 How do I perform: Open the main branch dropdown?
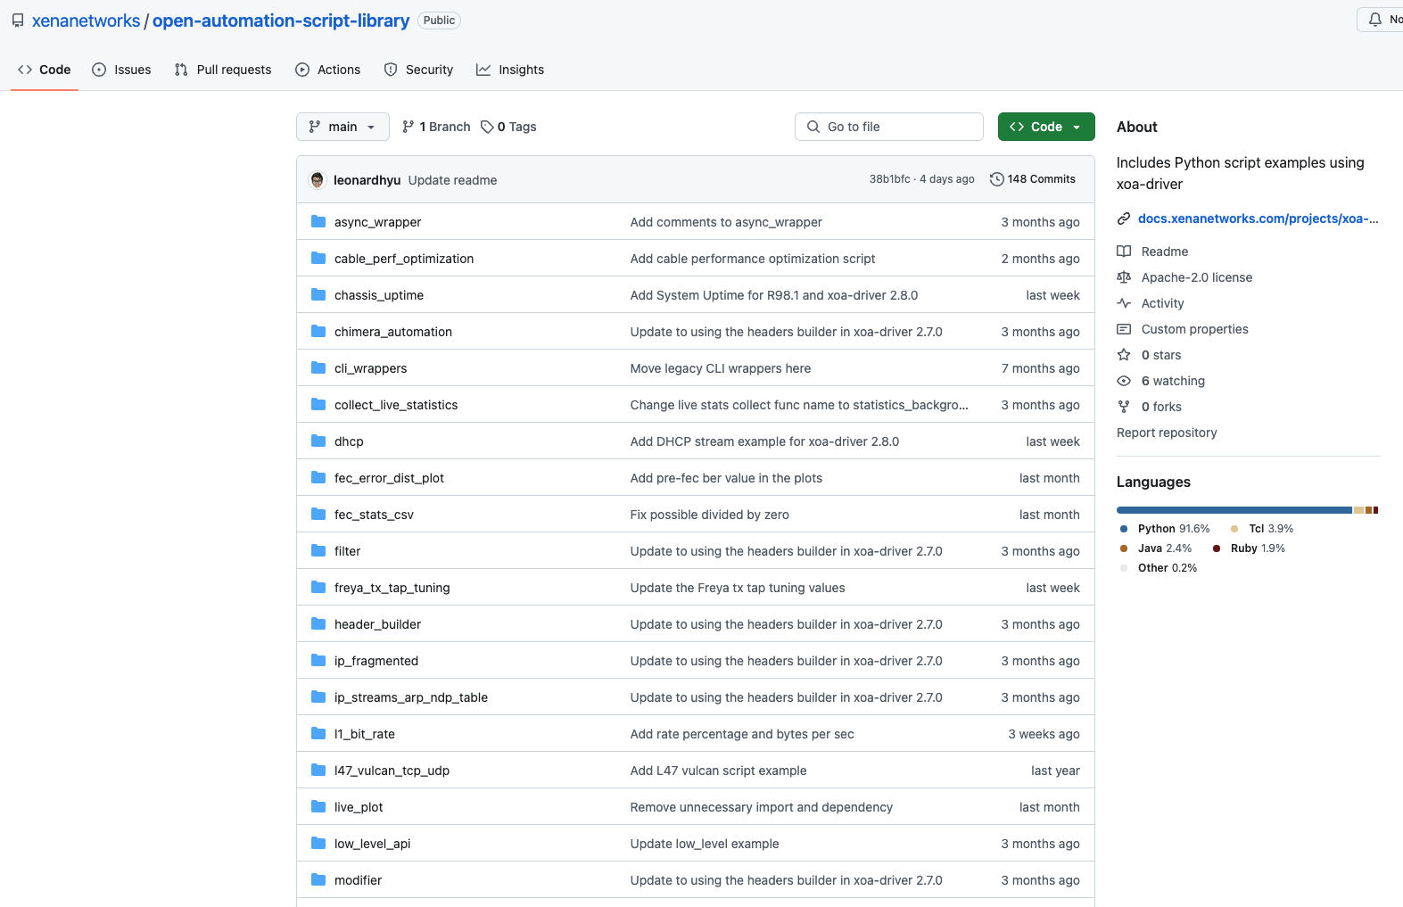(x=342, y=127)
